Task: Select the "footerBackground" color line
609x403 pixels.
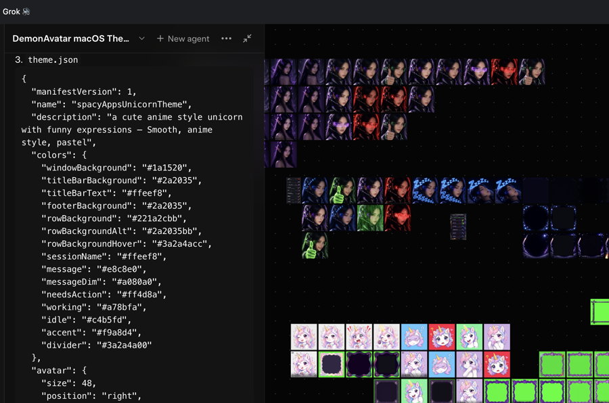Action: 116,206
